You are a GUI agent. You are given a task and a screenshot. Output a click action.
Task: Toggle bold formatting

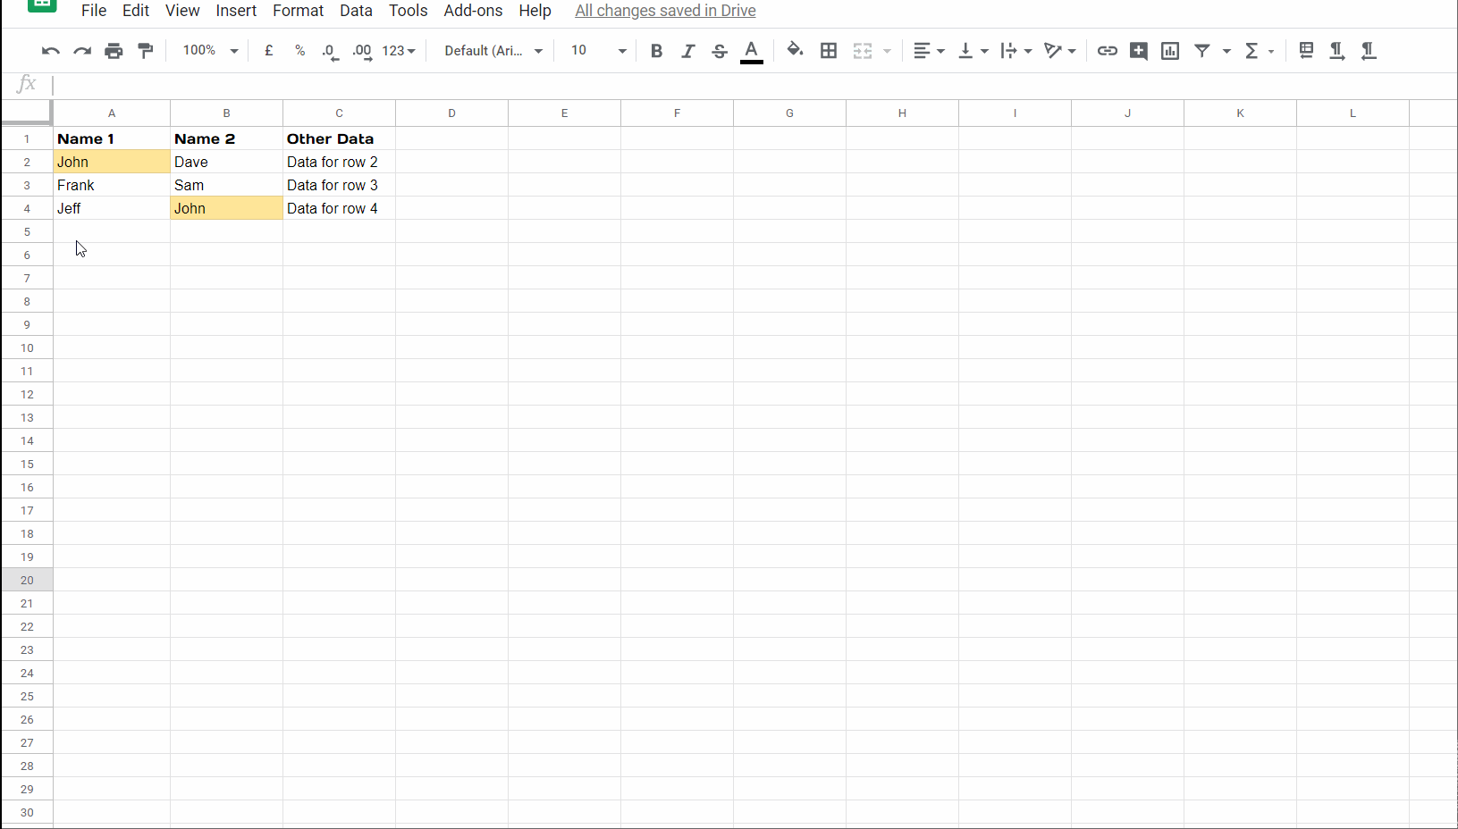(656, 51)
